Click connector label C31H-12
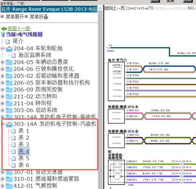The height and width of the screenshot is (189, 196). pyautogui.click(x=176, y=161)
